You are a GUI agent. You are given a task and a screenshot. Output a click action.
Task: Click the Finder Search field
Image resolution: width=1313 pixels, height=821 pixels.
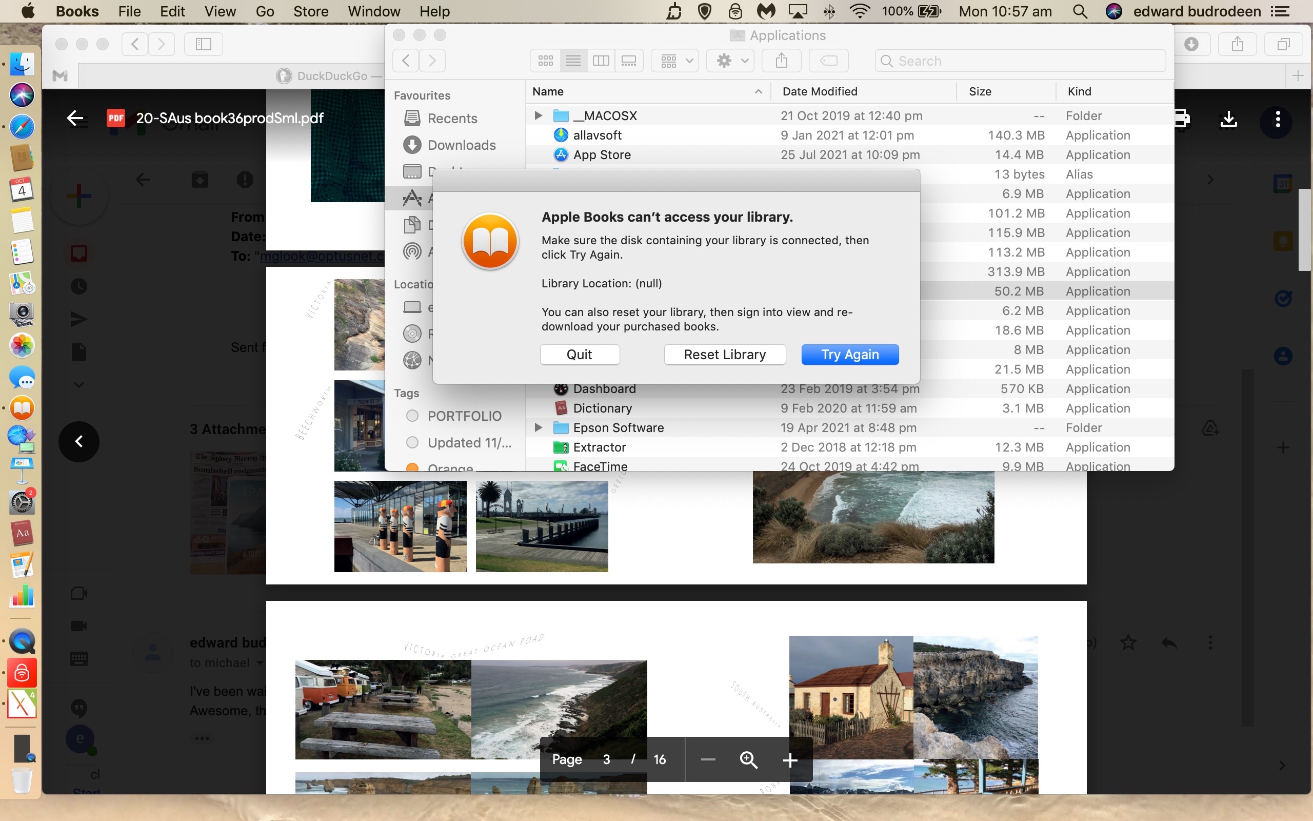point(1020,61)
